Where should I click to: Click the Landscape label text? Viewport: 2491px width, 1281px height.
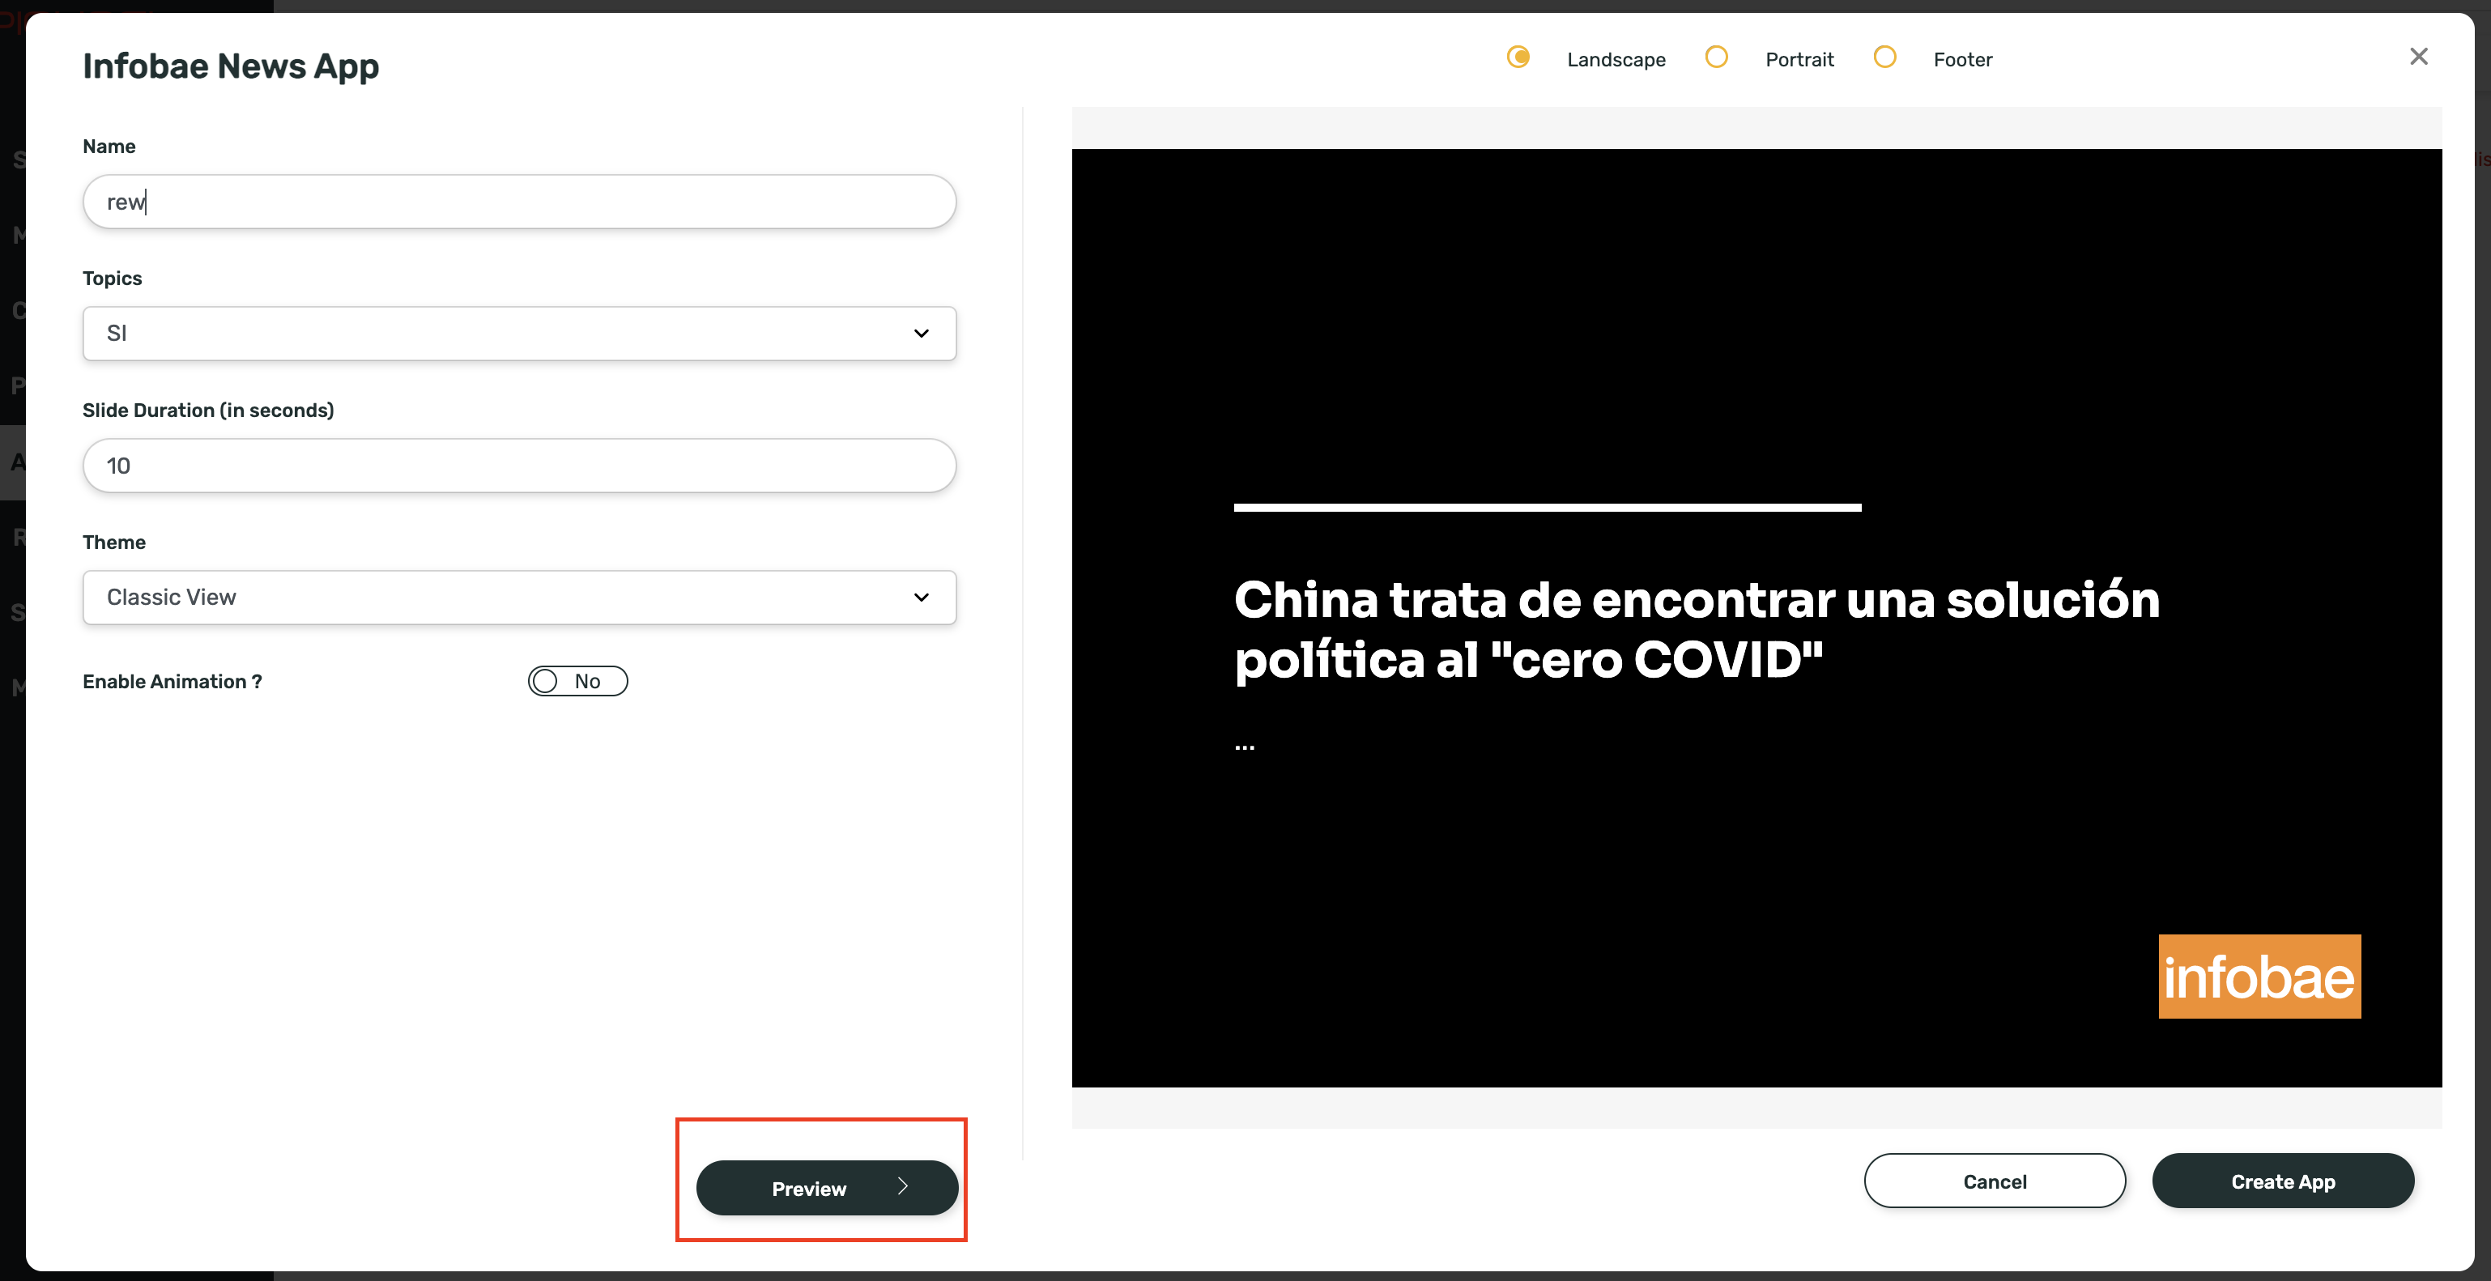[x=1616, y=60]
